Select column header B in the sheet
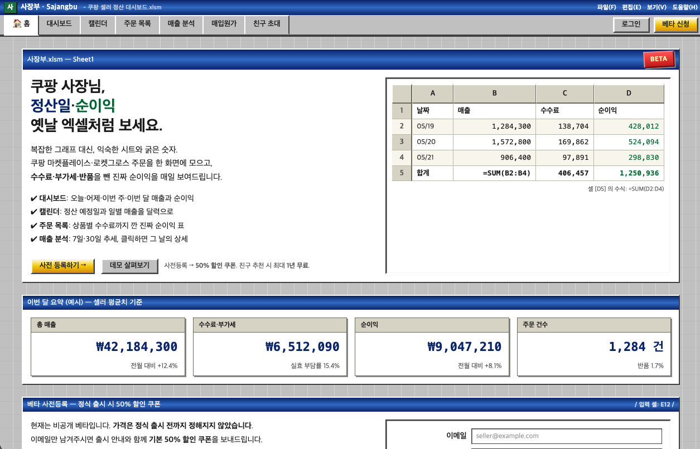The image size is (700, 449). tap(495, 94)
